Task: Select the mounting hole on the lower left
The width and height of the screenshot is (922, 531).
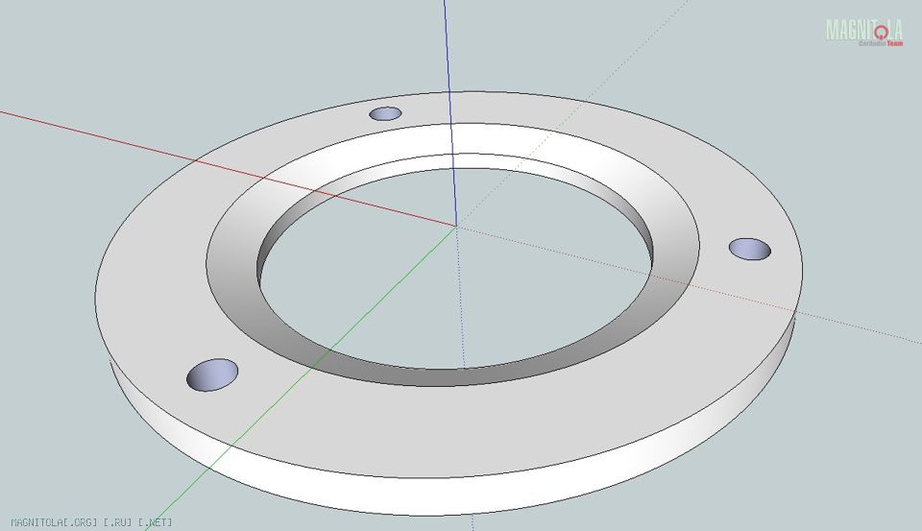Action: (212, 374)
